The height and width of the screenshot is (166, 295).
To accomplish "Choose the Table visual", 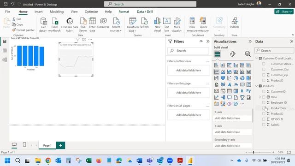I will 229,91.
